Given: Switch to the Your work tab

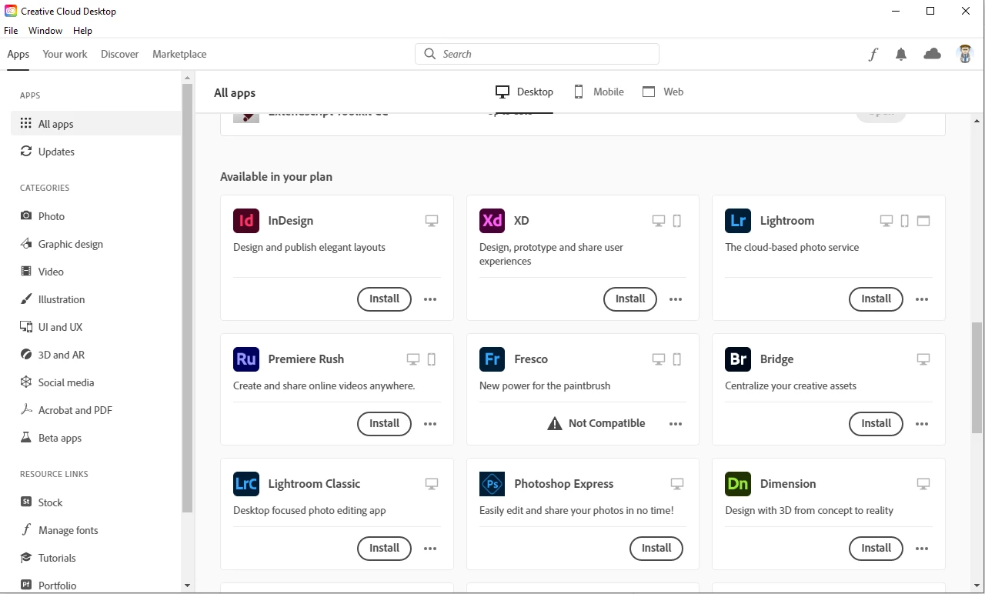Looking at the screenshot, I should click(65, 54).
